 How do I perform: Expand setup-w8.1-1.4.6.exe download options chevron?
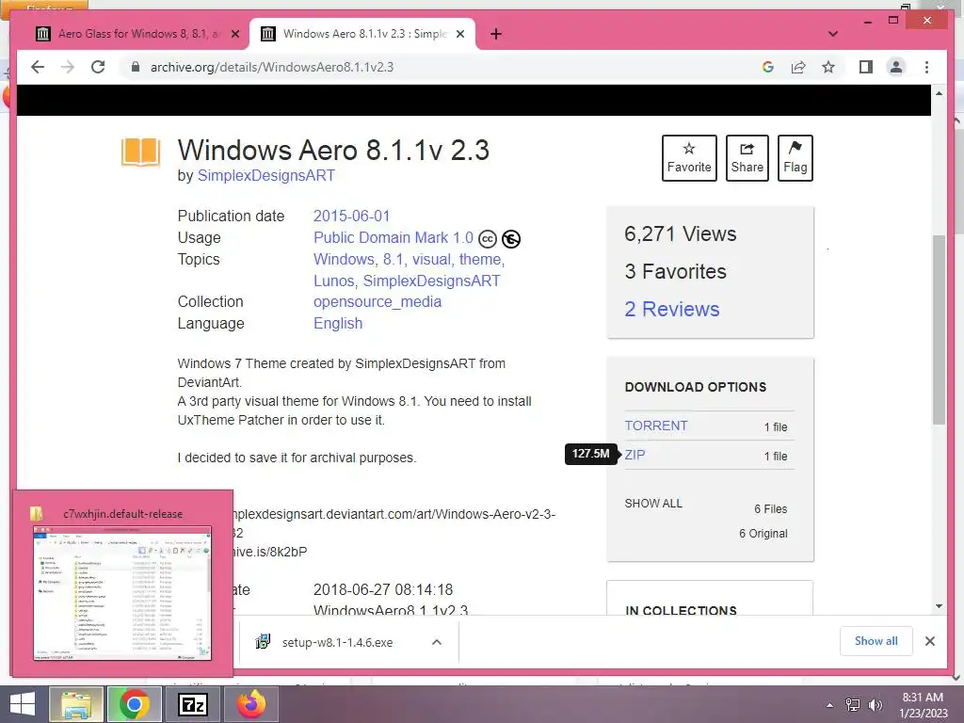[437, 642]
